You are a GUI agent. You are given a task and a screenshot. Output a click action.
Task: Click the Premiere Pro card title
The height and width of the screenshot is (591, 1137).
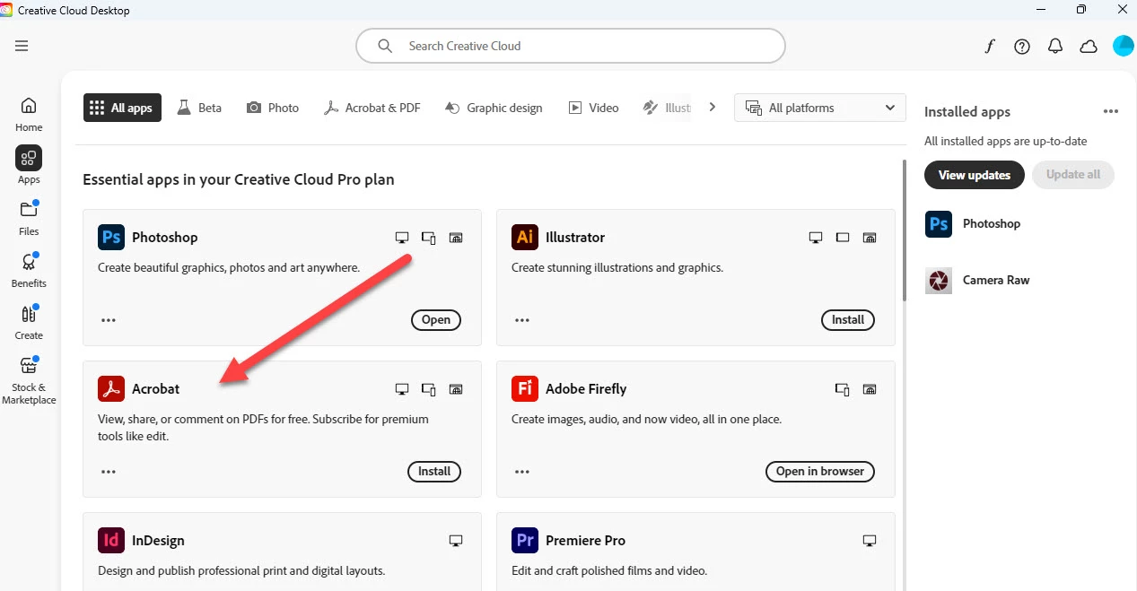pyautogui.click(x=585, y=541)
